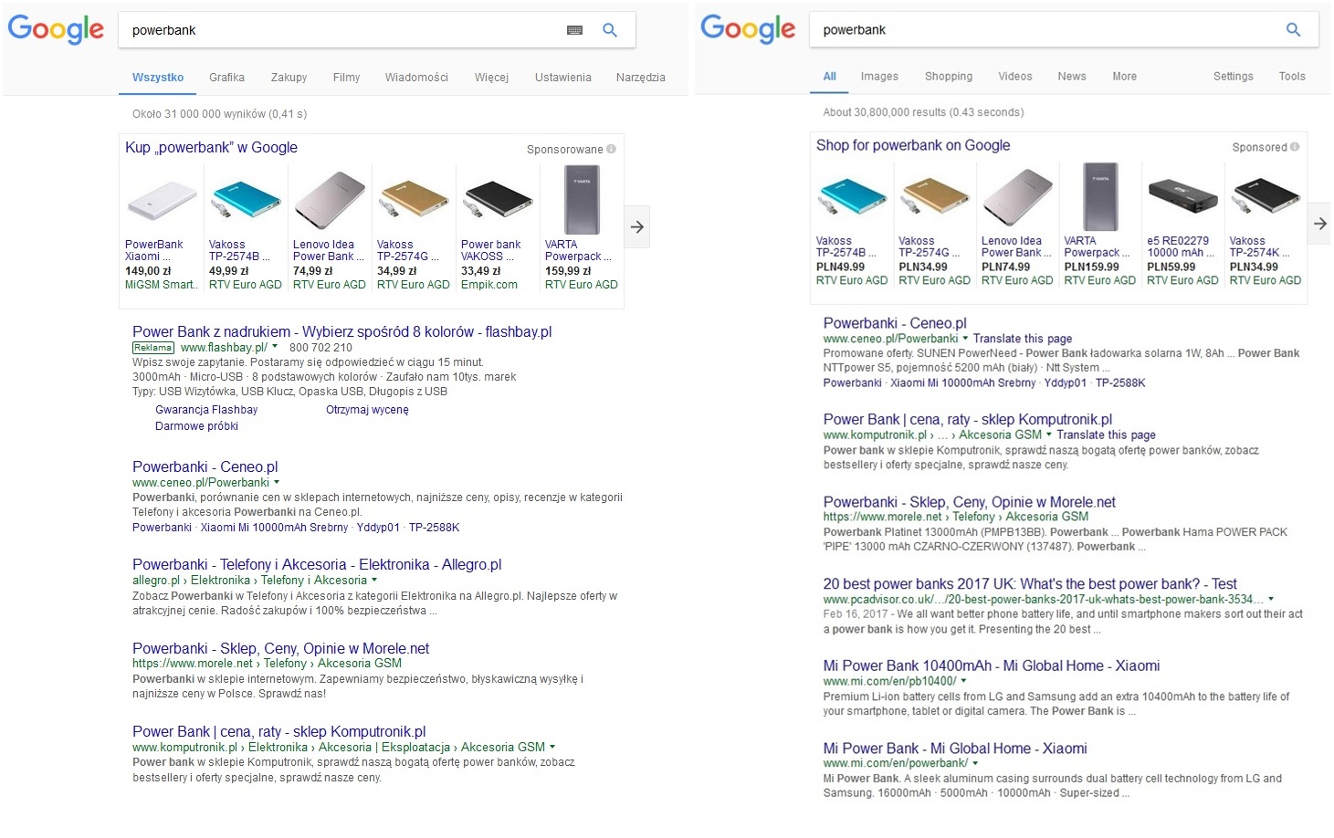
Task: Show next products with right carousel arrow
Action: [x=1319, y=223]
